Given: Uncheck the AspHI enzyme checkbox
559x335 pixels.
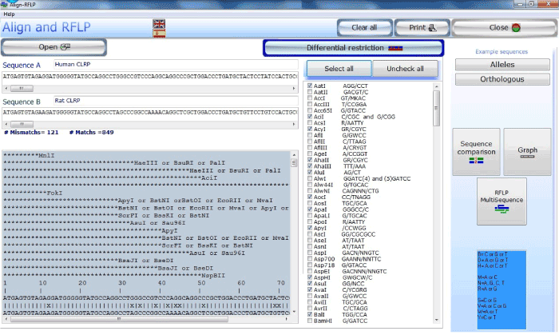Looking at the screenshot, I should coord(310,277).
